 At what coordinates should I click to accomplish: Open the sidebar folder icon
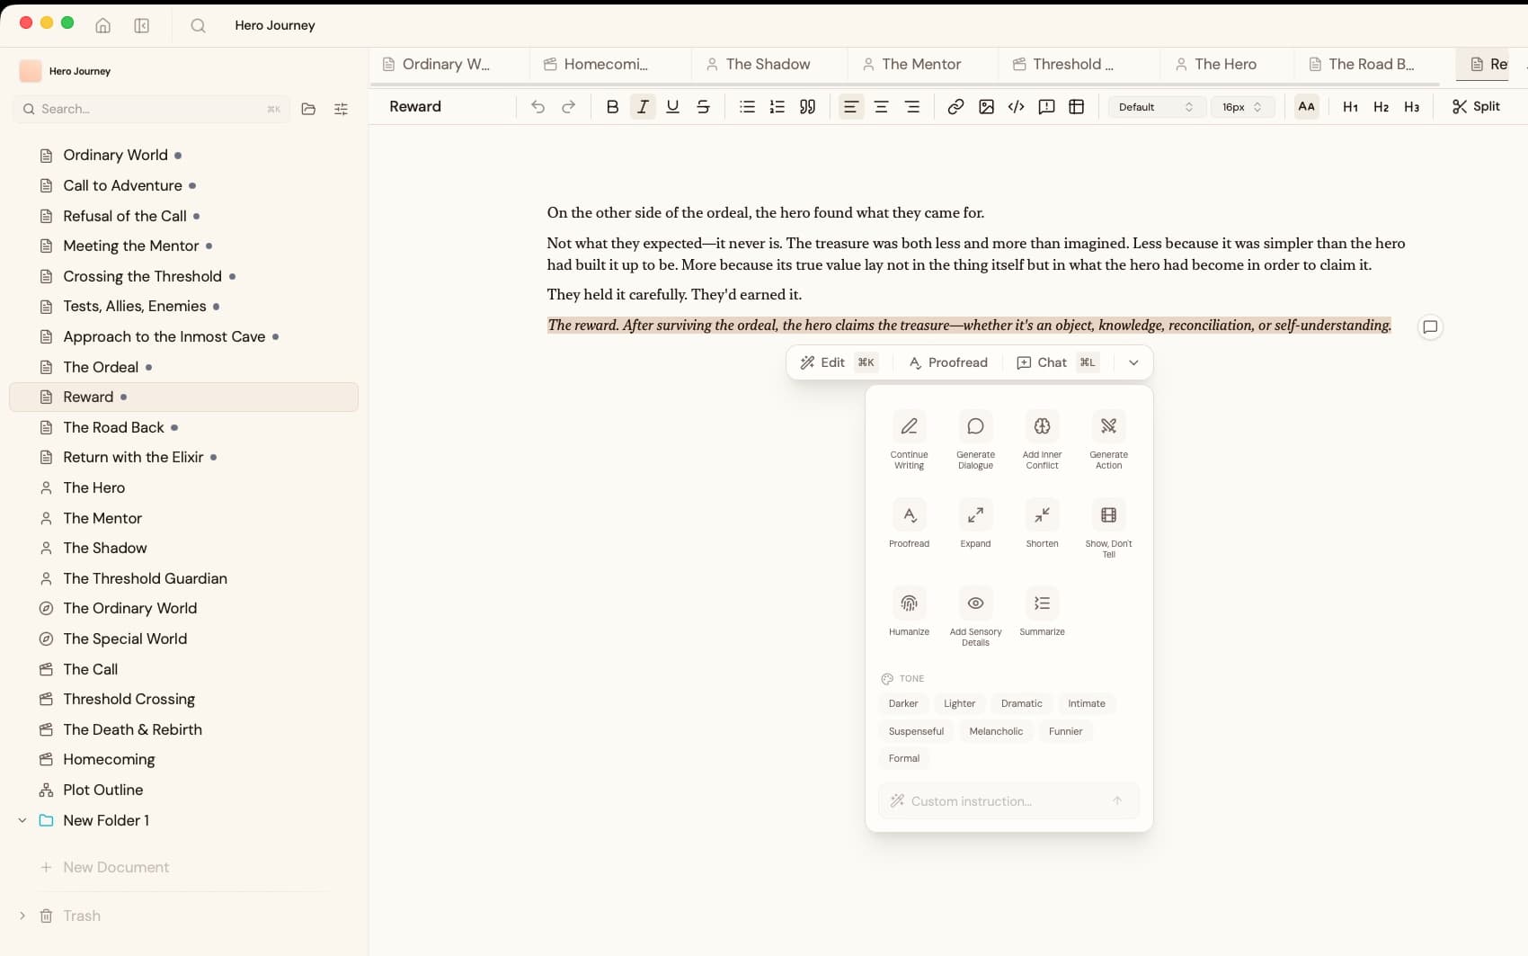308,109
